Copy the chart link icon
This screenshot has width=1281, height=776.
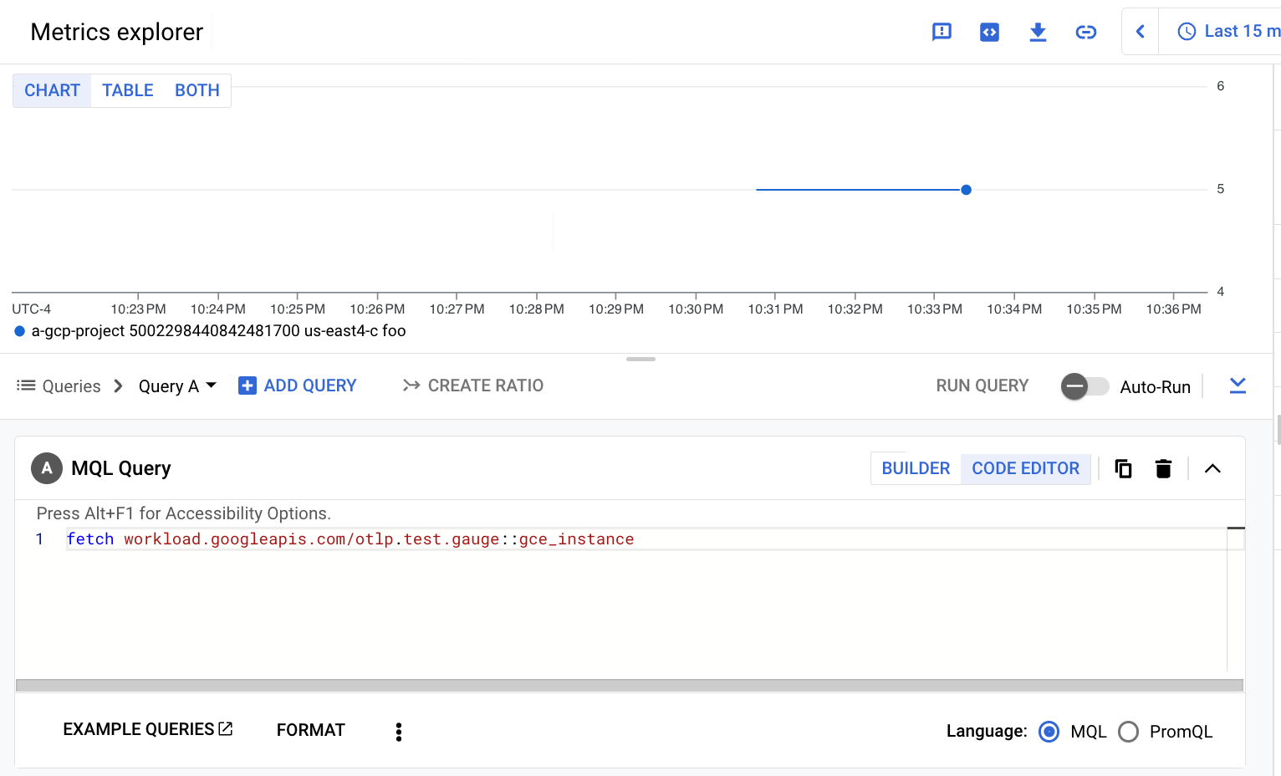pos(1085,32)
